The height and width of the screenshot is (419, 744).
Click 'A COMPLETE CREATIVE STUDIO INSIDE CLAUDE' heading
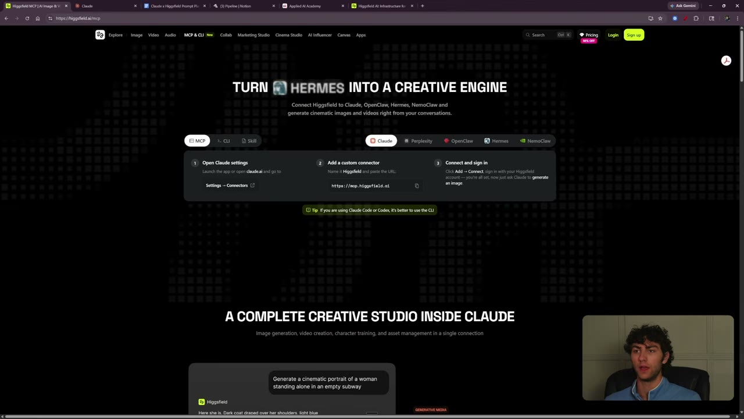coord(370,317)
